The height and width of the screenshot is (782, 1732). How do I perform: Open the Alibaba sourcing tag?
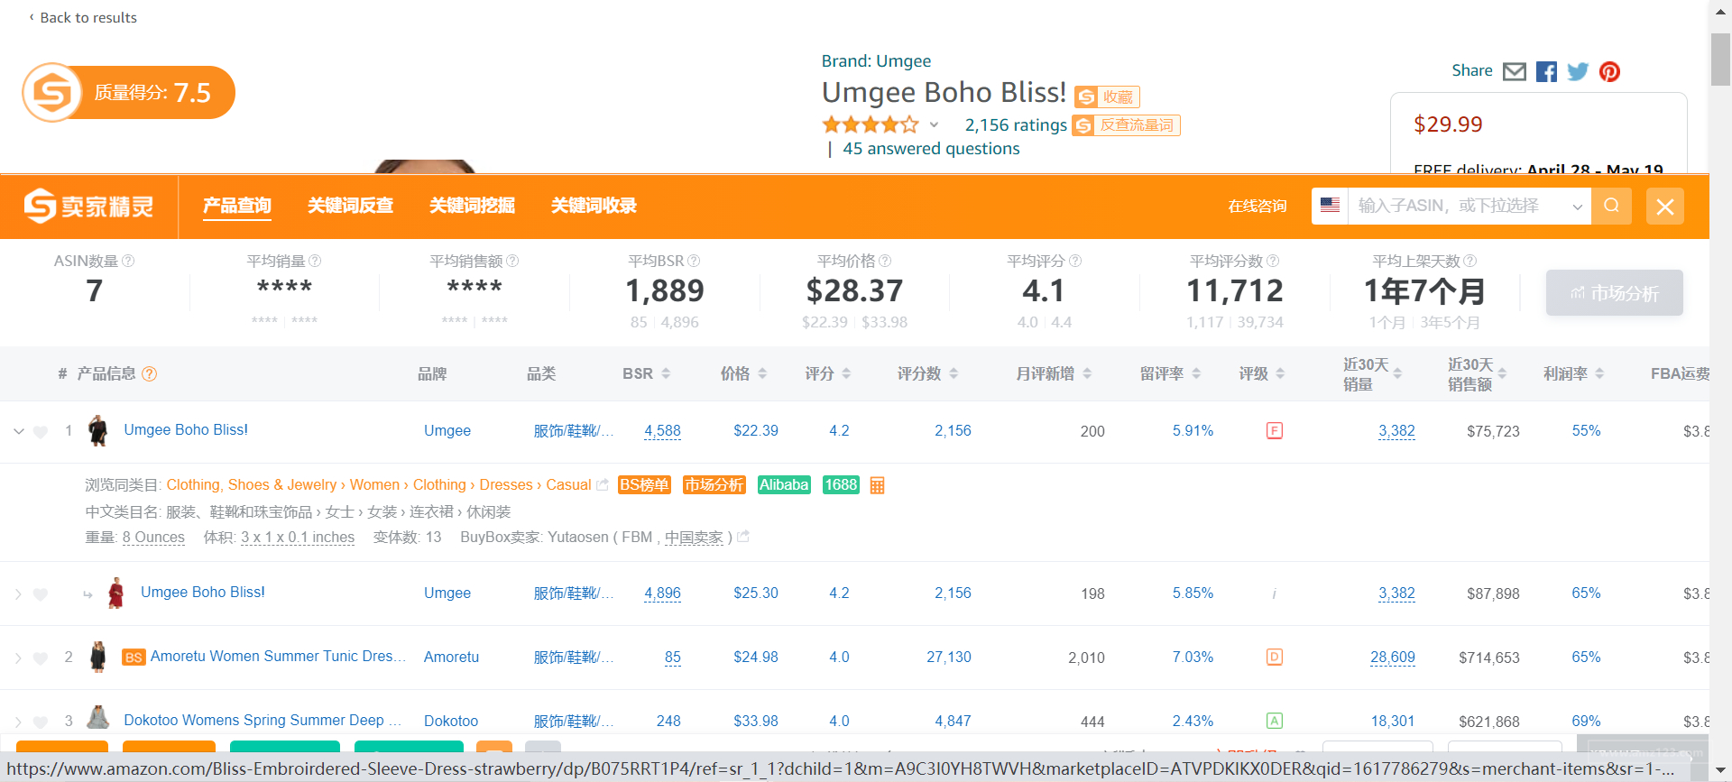(784, 485)
